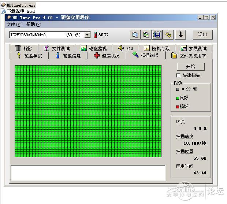Open the 帮助(H) menu

34,25
